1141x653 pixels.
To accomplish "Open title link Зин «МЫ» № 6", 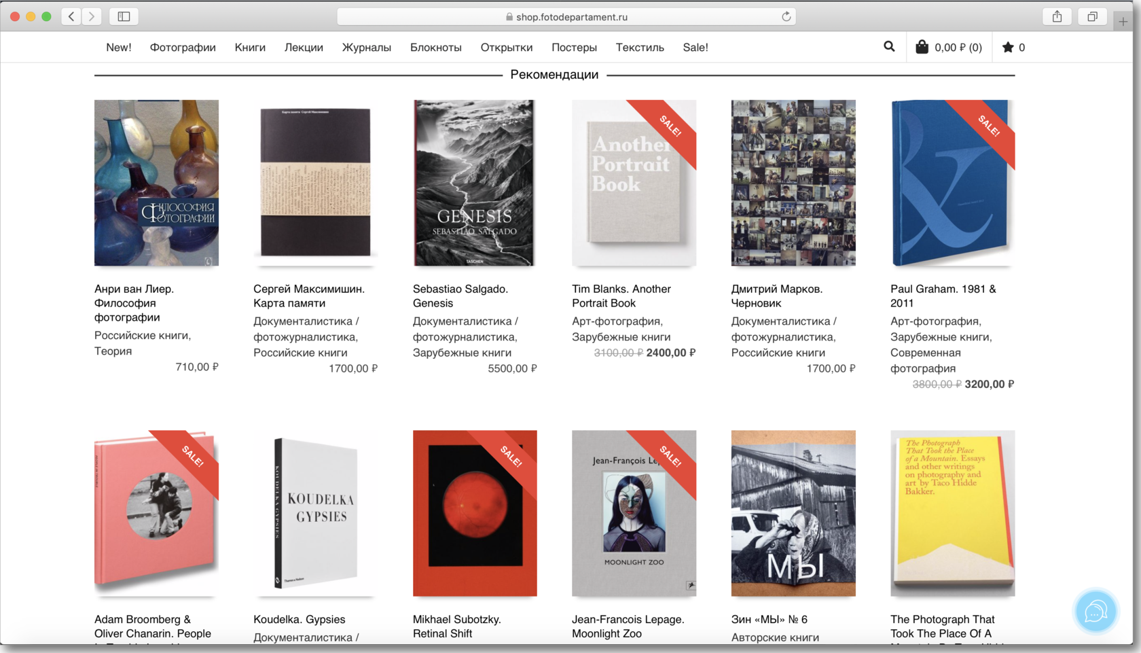I will coord(769,620).
